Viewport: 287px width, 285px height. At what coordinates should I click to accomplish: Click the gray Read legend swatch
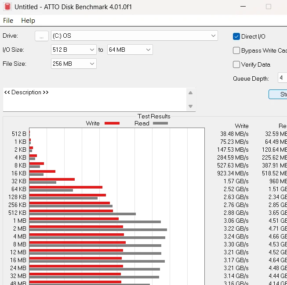pos(160,123)
